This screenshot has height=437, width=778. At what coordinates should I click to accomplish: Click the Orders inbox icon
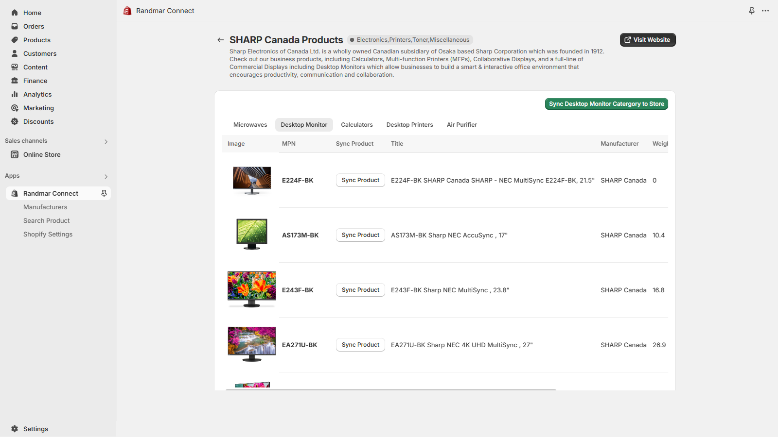click(x=15, y=26)
